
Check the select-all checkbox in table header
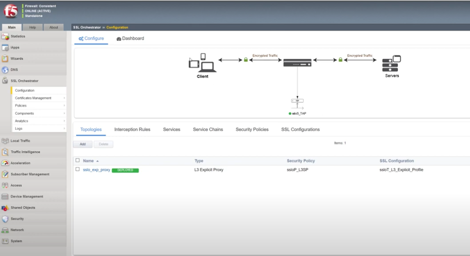click(x=78, y=160)
